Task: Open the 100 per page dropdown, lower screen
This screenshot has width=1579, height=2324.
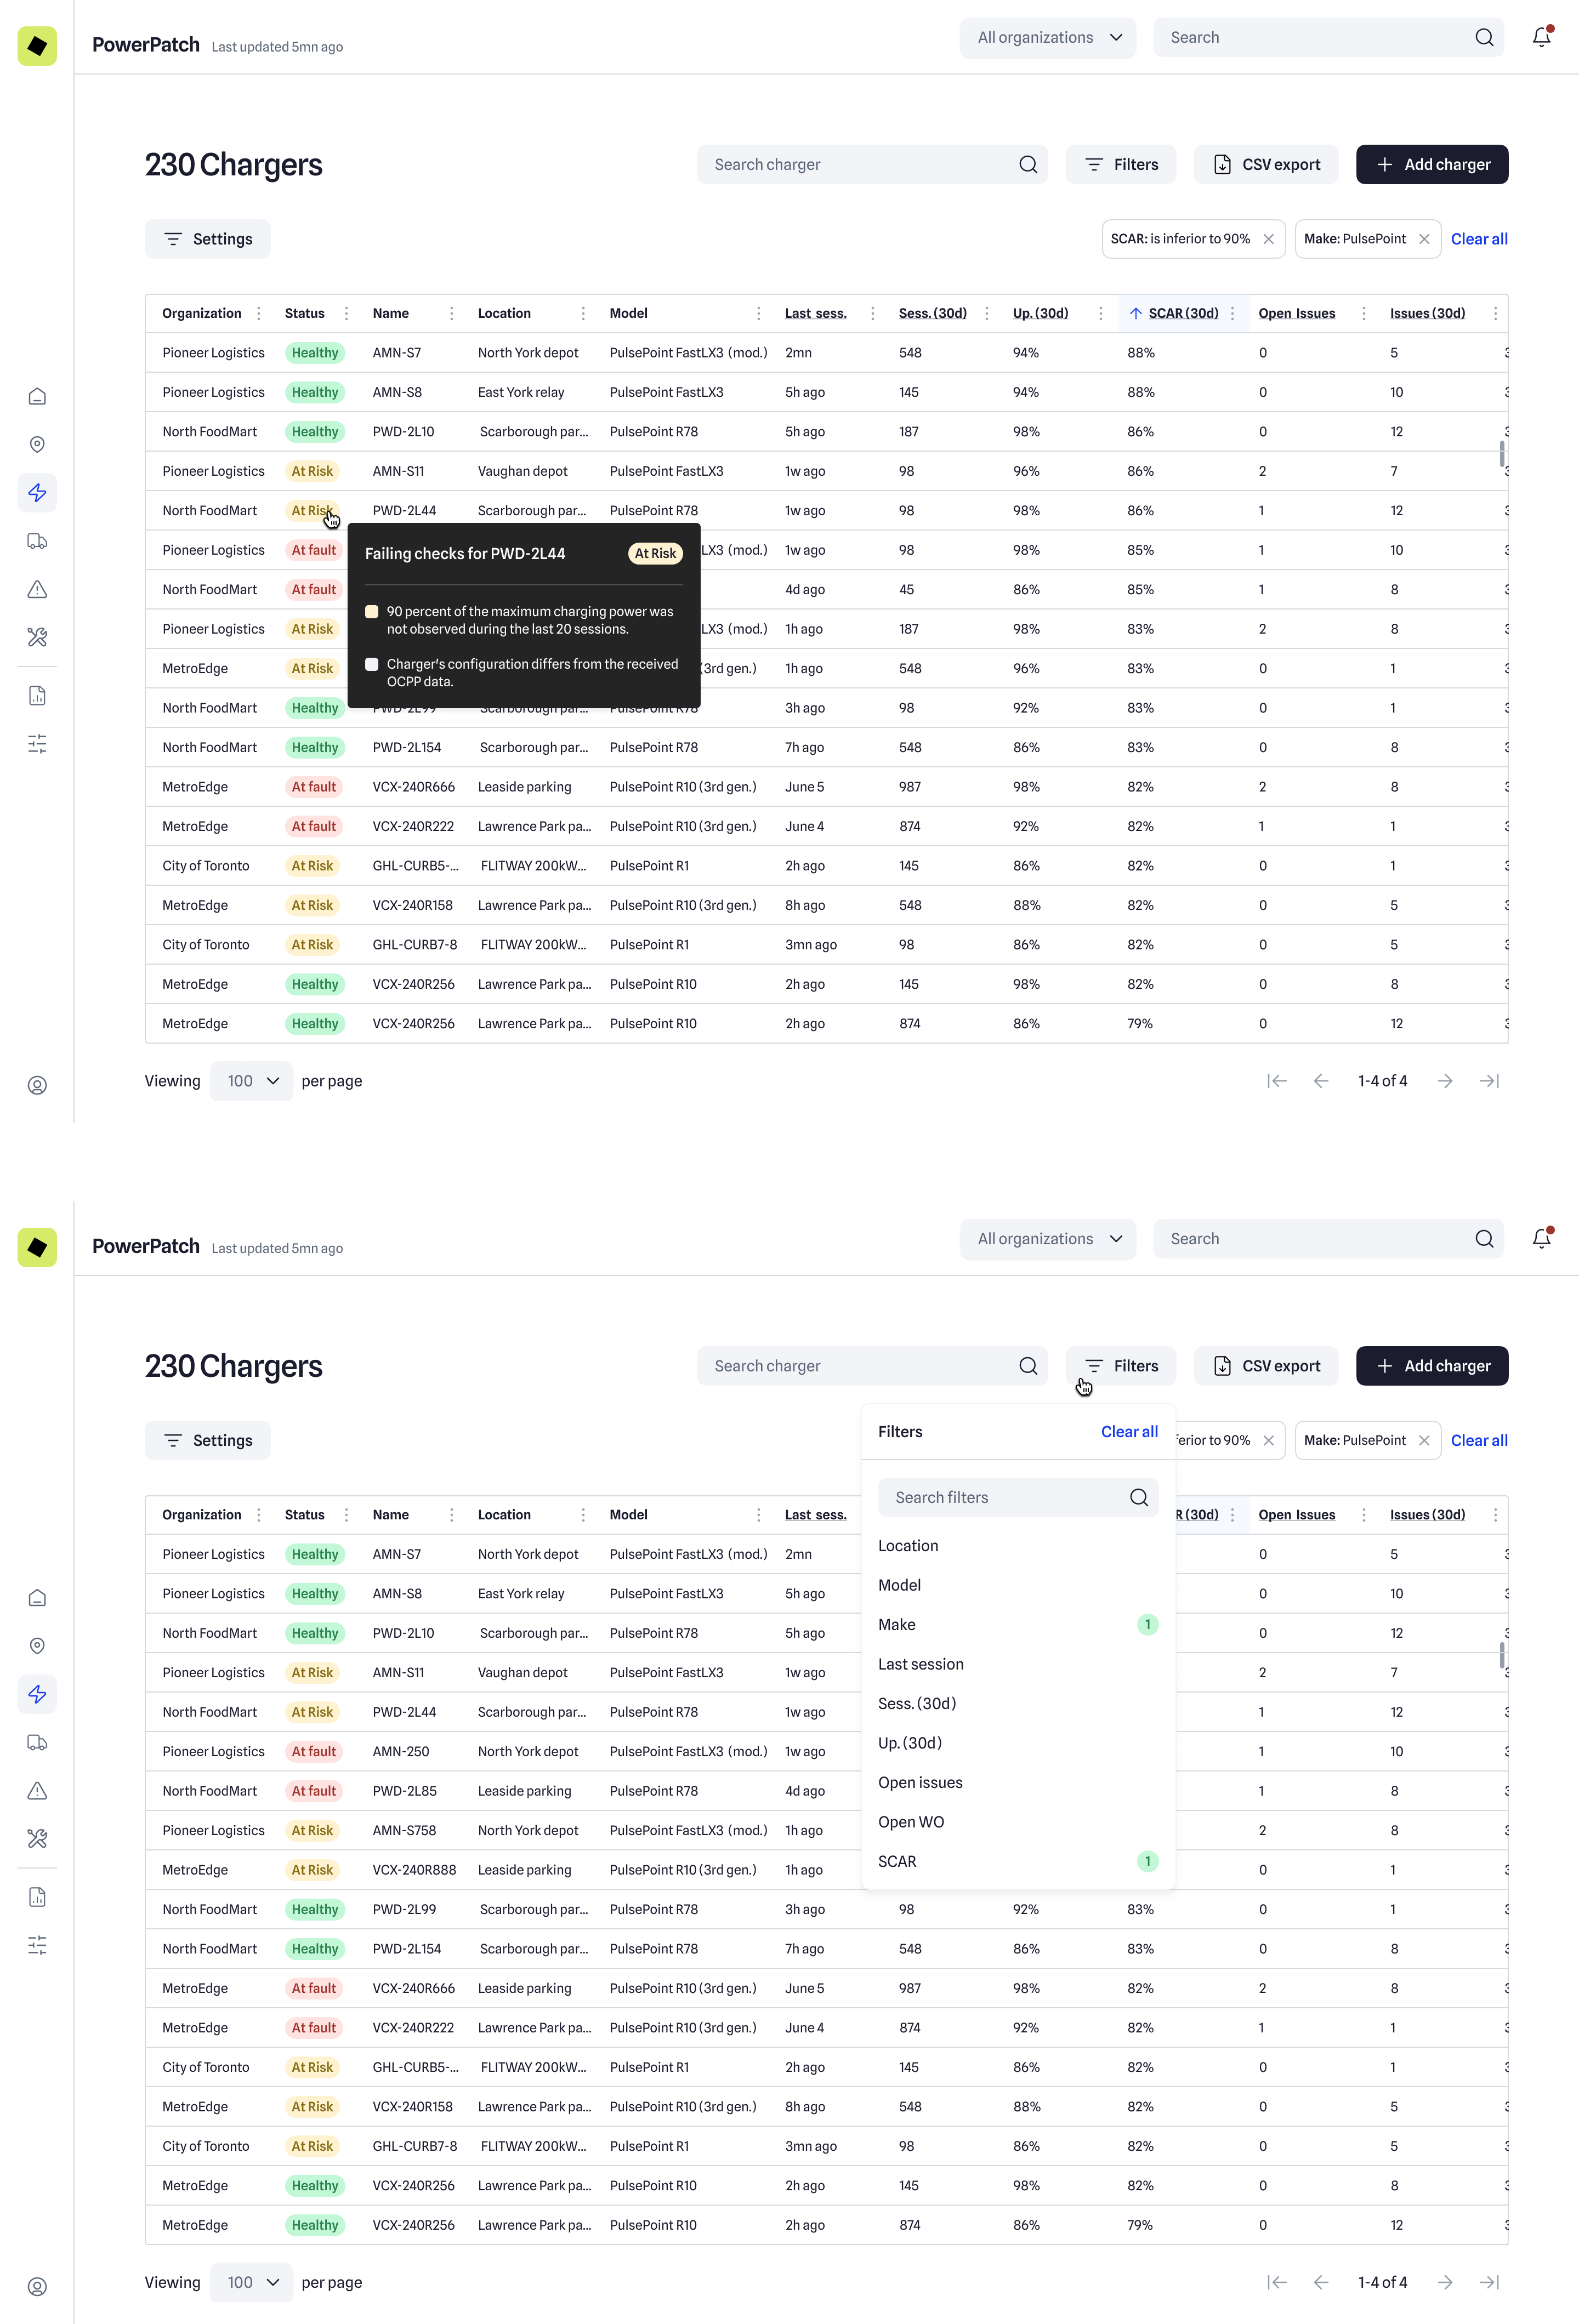Action: [x=251, y=2282]
